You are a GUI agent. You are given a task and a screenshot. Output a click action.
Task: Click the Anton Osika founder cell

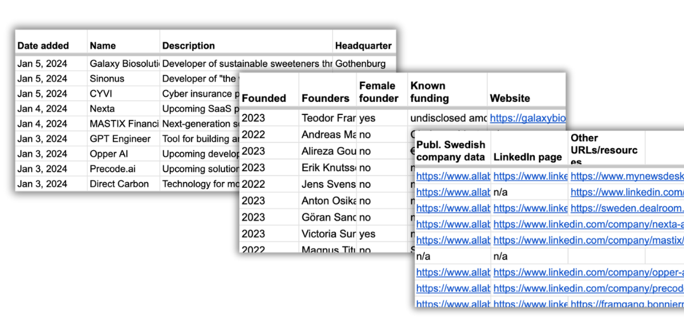[x=328, y=200]
